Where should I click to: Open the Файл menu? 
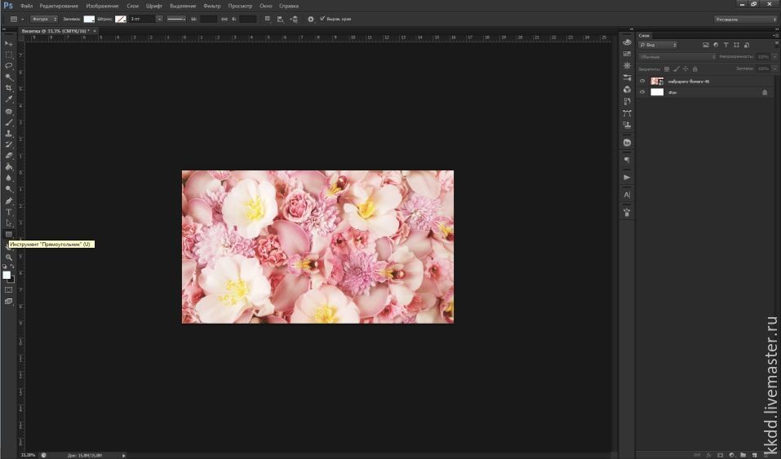[26, 6]
